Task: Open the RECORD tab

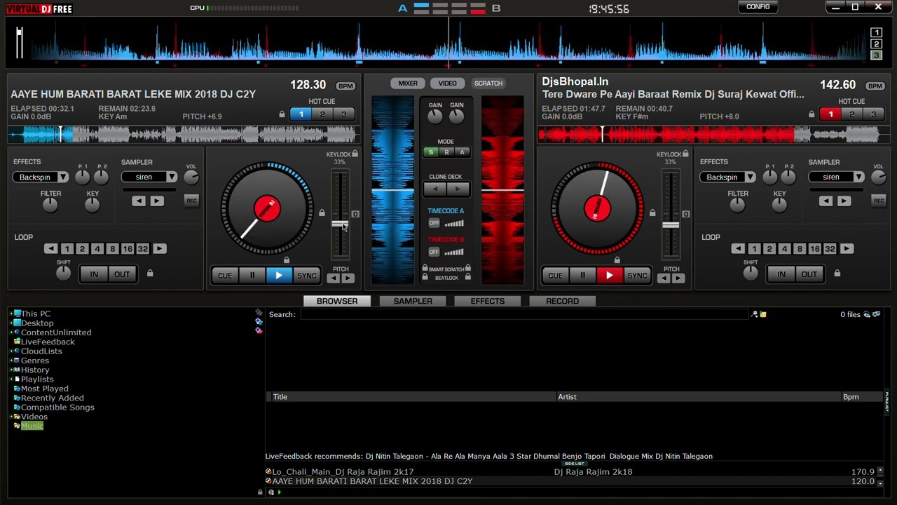Action: (563, 301)
